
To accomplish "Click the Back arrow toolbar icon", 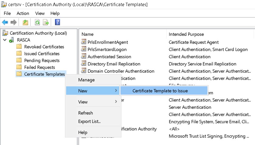I will point(5,22).
